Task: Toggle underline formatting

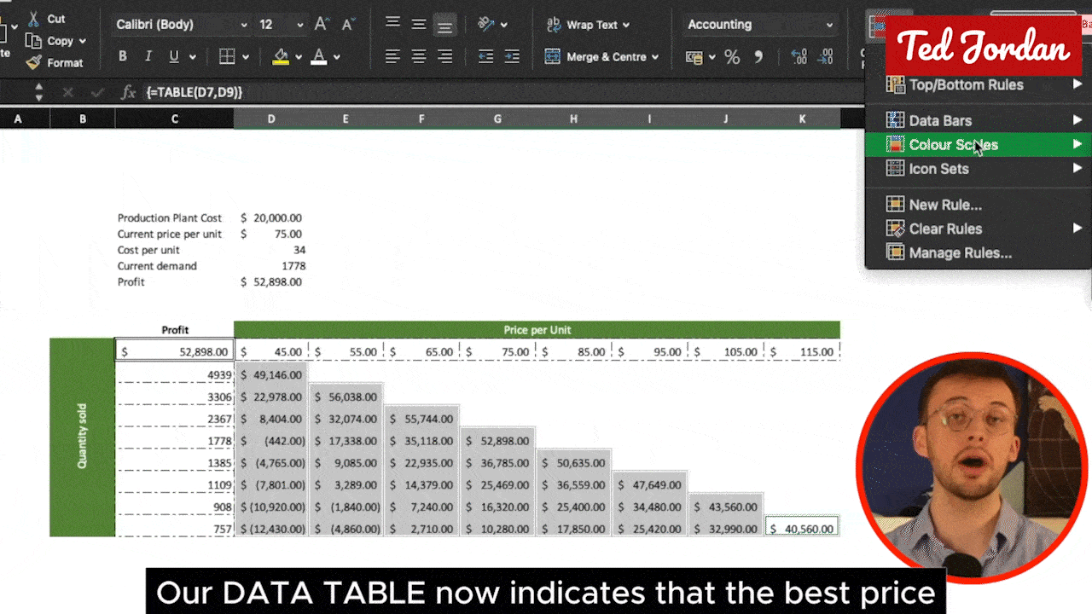Action: click(x=174, y=57)
